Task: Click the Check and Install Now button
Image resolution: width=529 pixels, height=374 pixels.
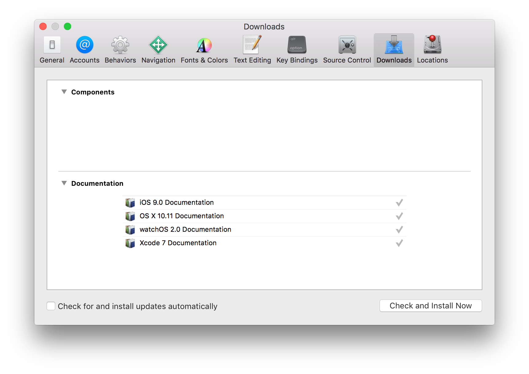Action: [x=431, y=306]
